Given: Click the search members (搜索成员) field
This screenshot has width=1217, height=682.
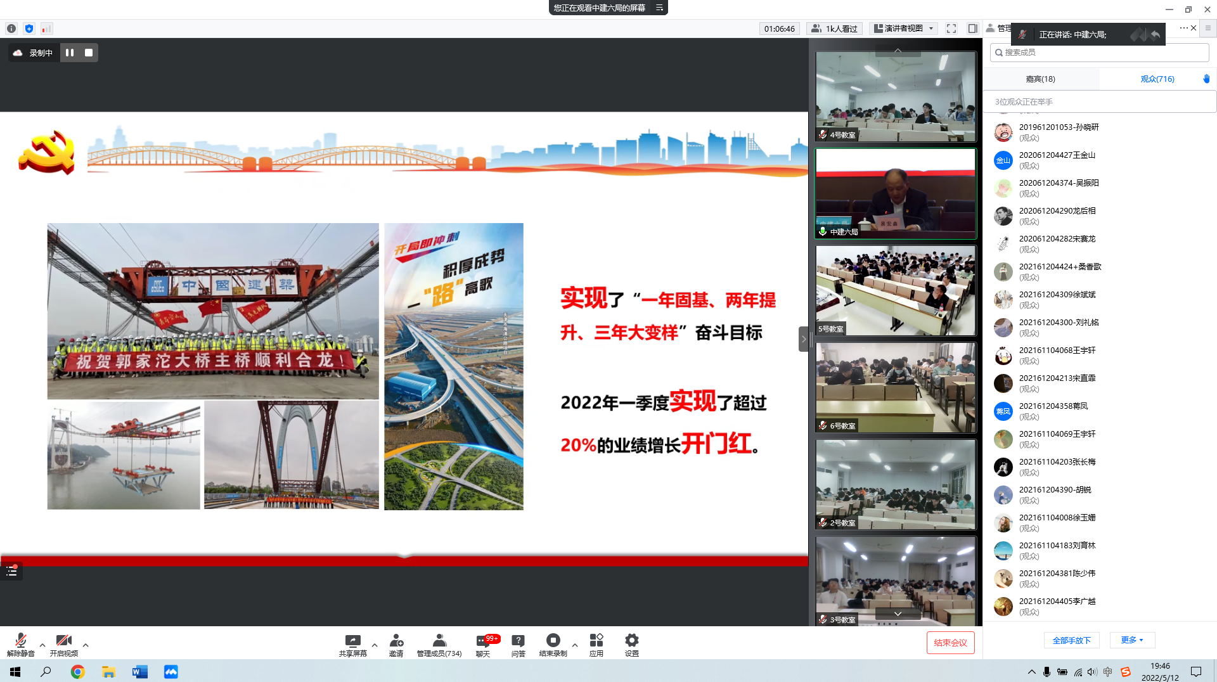Looking at the screenshot, I should 1100,53.
